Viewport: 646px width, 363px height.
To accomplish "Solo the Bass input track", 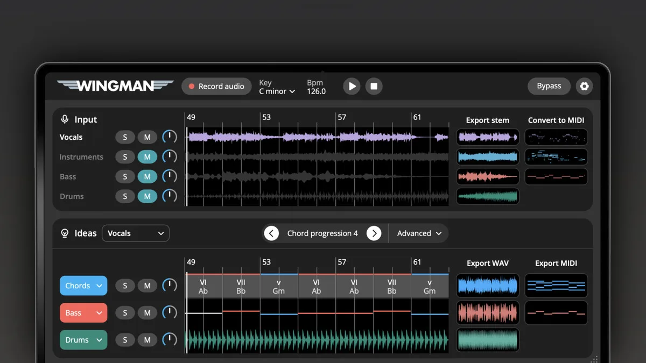I will [125, 176].
